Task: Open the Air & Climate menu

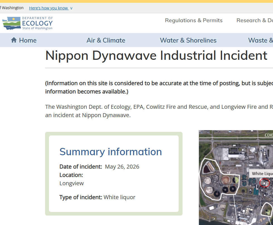Action: coord(106,40)
